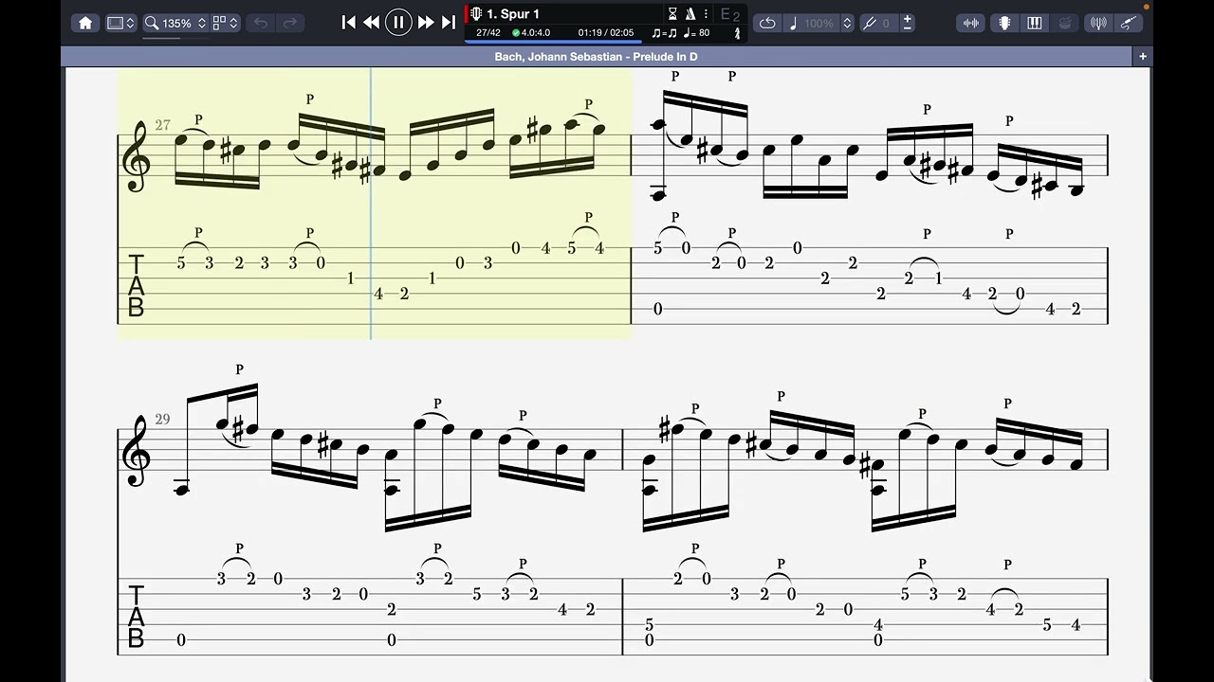
Task: Open the document view grid dropdown
Action: 225,23
